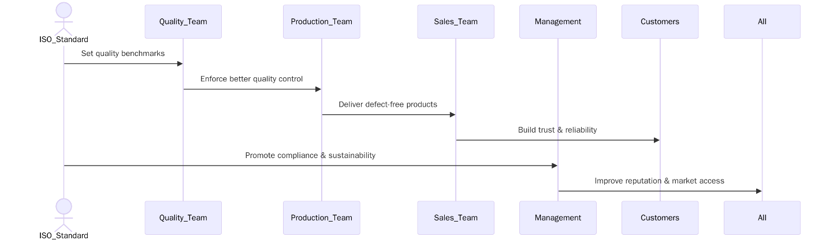Click the 'Deliver defect-free products' message label
The width and height of the screenshot is (826, 240).
tap(388, 104)
